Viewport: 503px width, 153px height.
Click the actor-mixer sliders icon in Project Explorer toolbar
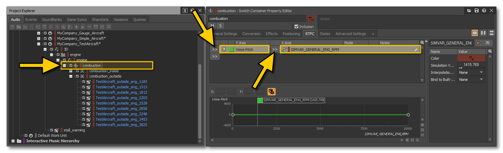pos(32,27)
